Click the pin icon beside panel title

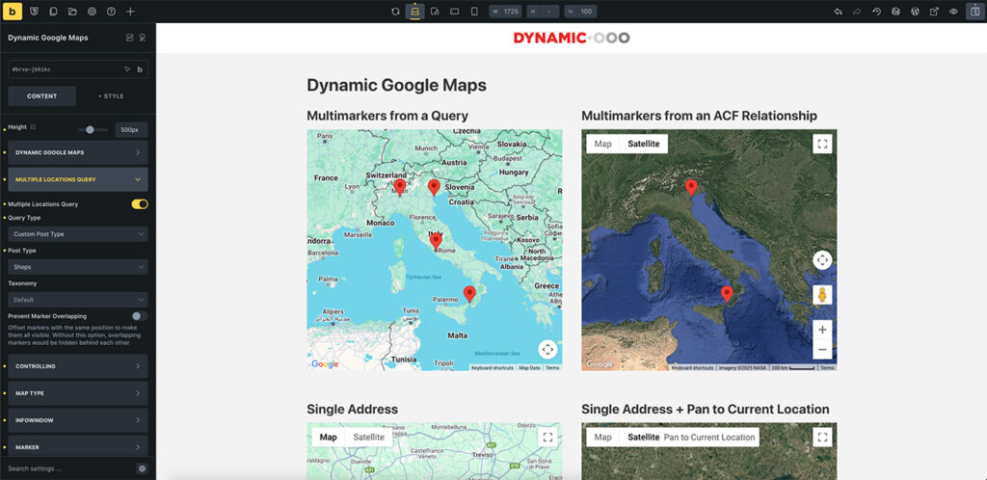tap(143, 38)
